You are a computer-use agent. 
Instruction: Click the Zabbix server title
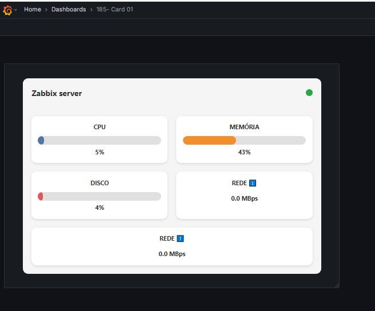[x=57, y=93]
